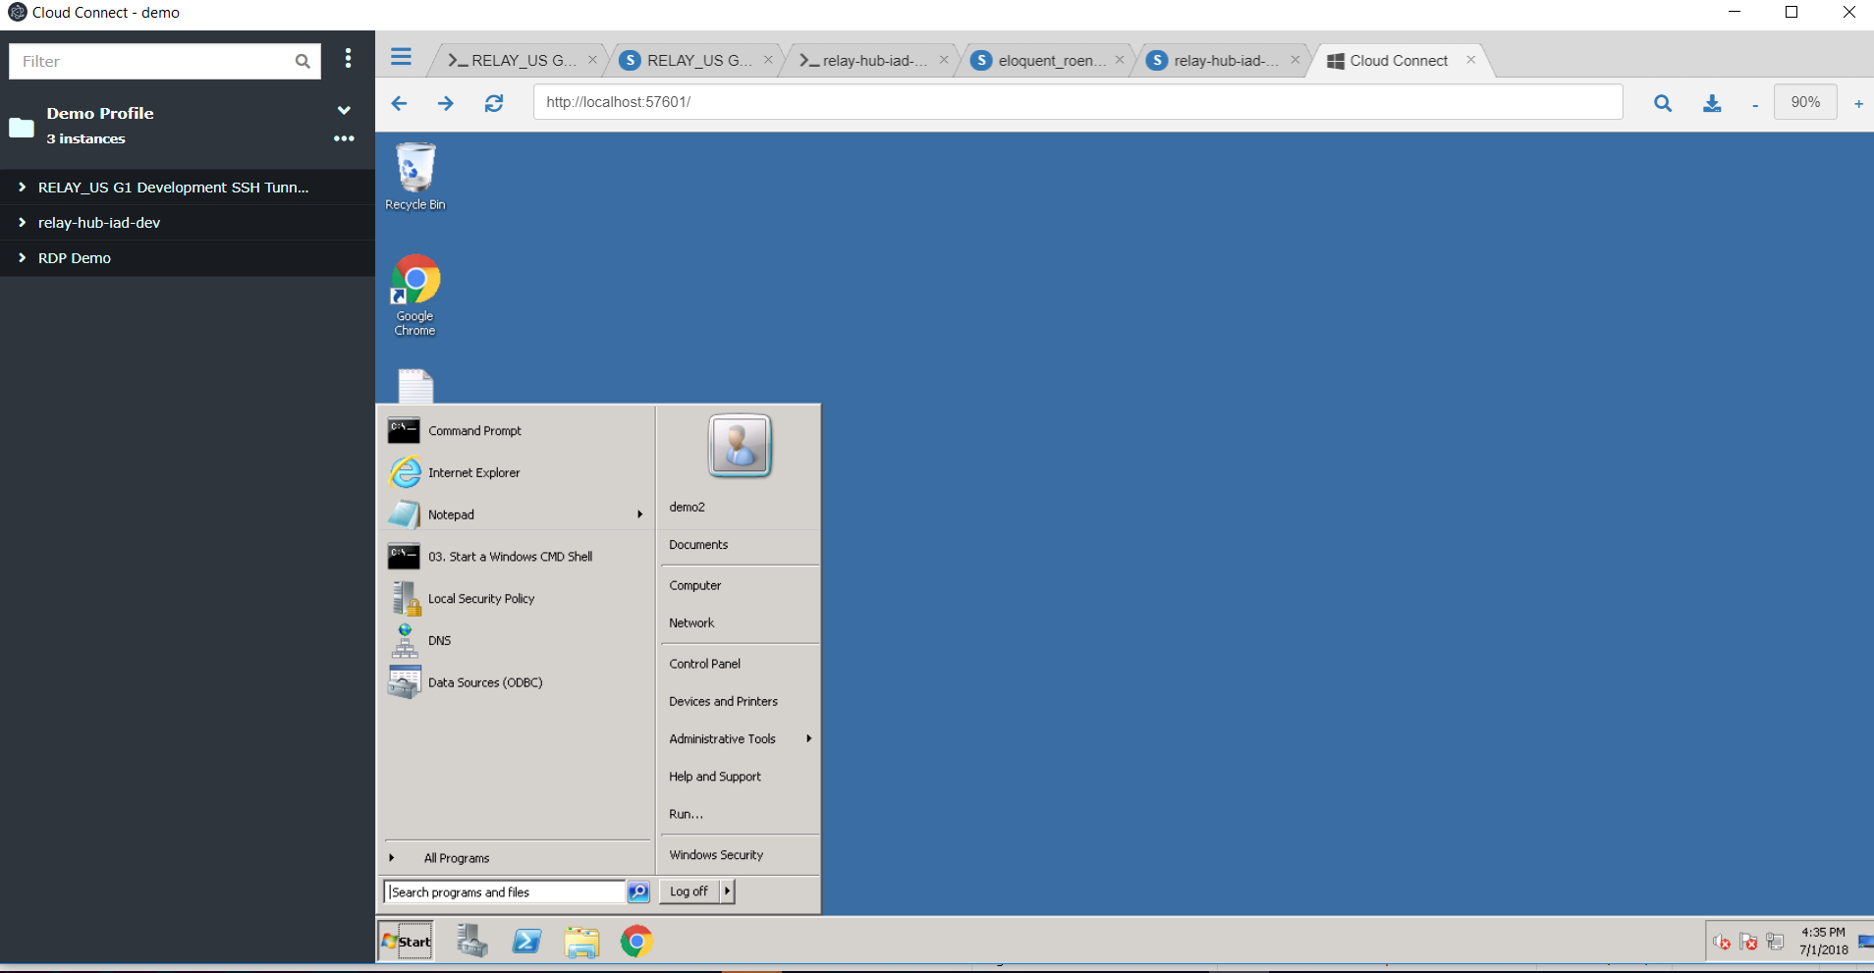Viewport: 1874px width, 973px height.
Task: Click the magnifier icon in Filter box
Action: 303,61
